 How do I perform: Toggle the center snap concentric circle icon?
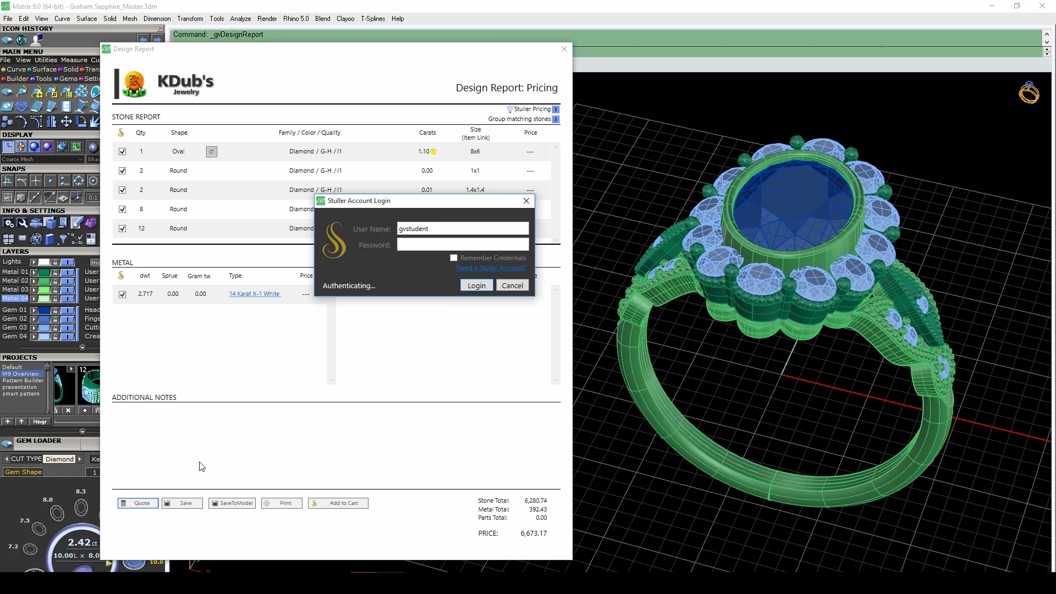(x=94, y=180)
